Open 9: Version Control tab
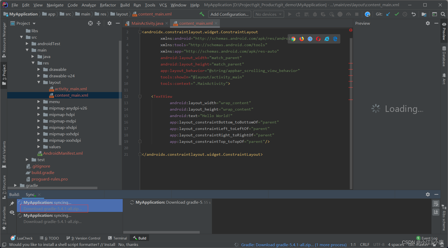Screen dimensions: 448x248 pos(83,238)
